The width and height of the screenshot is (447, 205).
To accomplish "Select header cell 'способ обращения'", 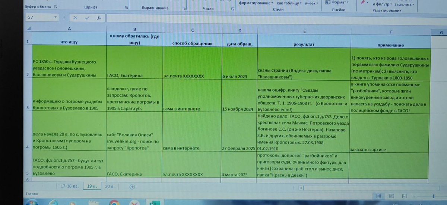I will [x=192, y=40].
